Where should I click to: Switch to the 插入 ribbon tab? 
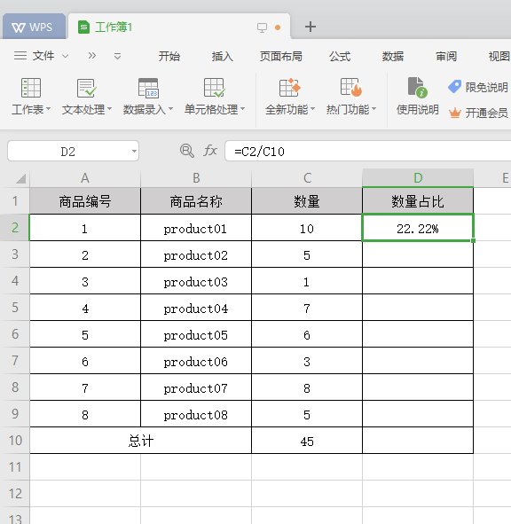tap(223, 56)
